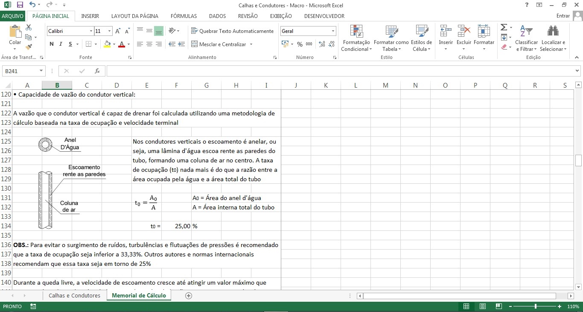Click the zoom slider handle
Image resolution: width=583 pixels, height=312 pixels.
(x=535, y=306)
